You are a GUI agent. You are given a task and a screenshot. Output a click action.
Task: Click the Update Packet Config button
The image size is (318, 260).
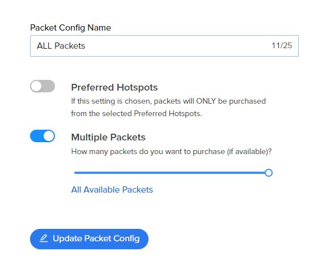coord(89,239)
